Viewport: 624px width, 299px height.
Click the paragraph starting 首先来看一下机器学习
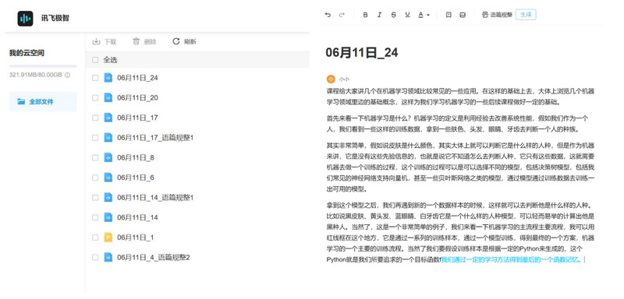(457, 124)
